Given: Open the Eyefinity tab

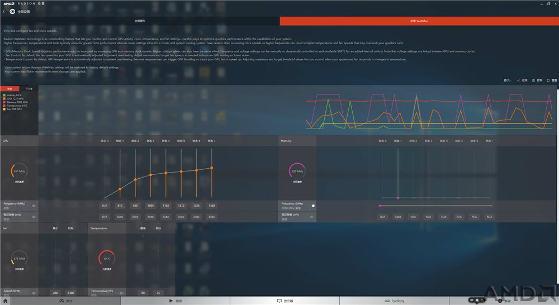Looking at the screenshot, I should click(x=394, y=301).
